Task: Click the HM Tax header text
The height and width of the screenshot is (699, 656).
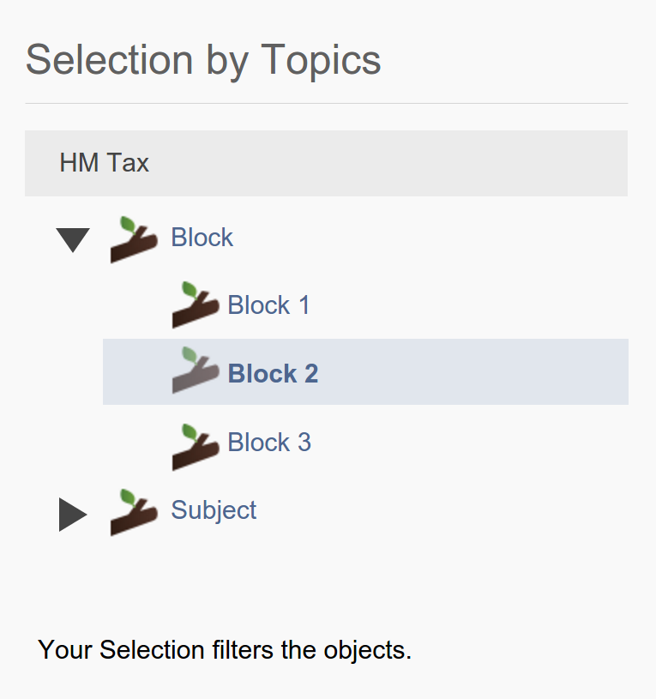Action: tap(104, 163)
